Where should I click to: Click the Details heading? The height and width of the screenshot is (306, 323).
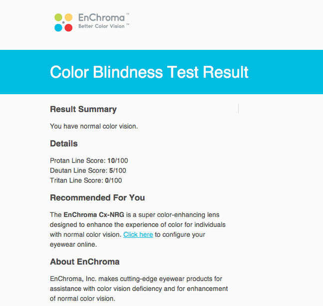[64, 144]
